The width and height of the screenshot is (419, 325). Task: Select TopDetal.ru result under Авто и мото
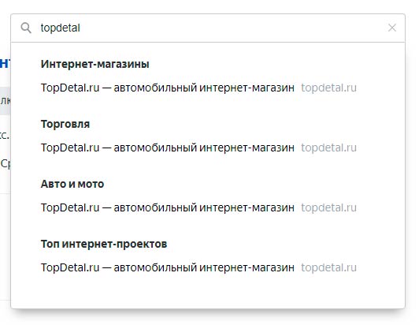tap(168, 207)
